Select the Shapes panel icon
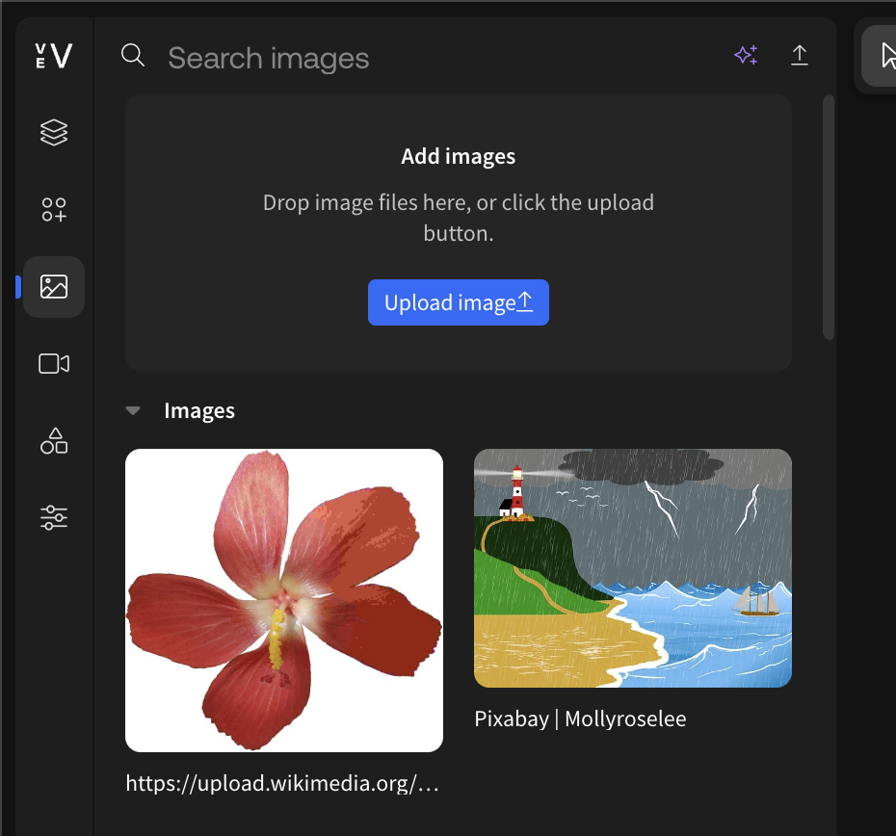Viewport: 896px width, 836px height. [x=53, y=440]
